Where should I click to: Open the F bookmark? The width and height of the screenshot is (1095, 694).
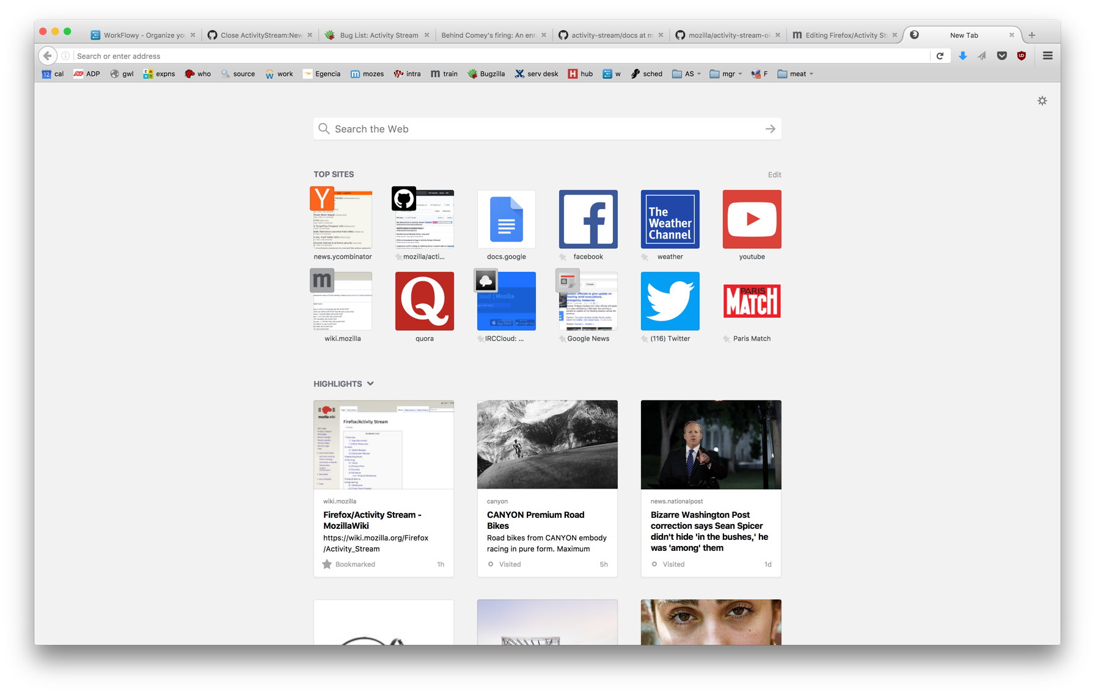760,74
